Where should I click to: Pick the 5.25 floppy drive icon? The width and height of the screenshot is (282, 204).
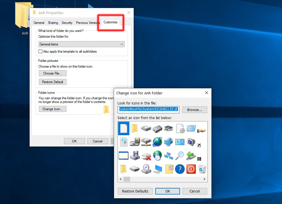point(135,142)
